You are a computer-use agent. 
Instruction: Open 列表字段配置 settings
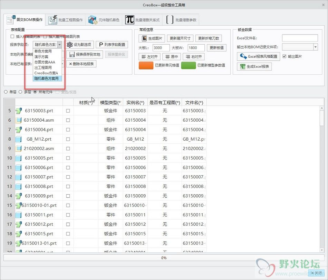tap(112, 45)
